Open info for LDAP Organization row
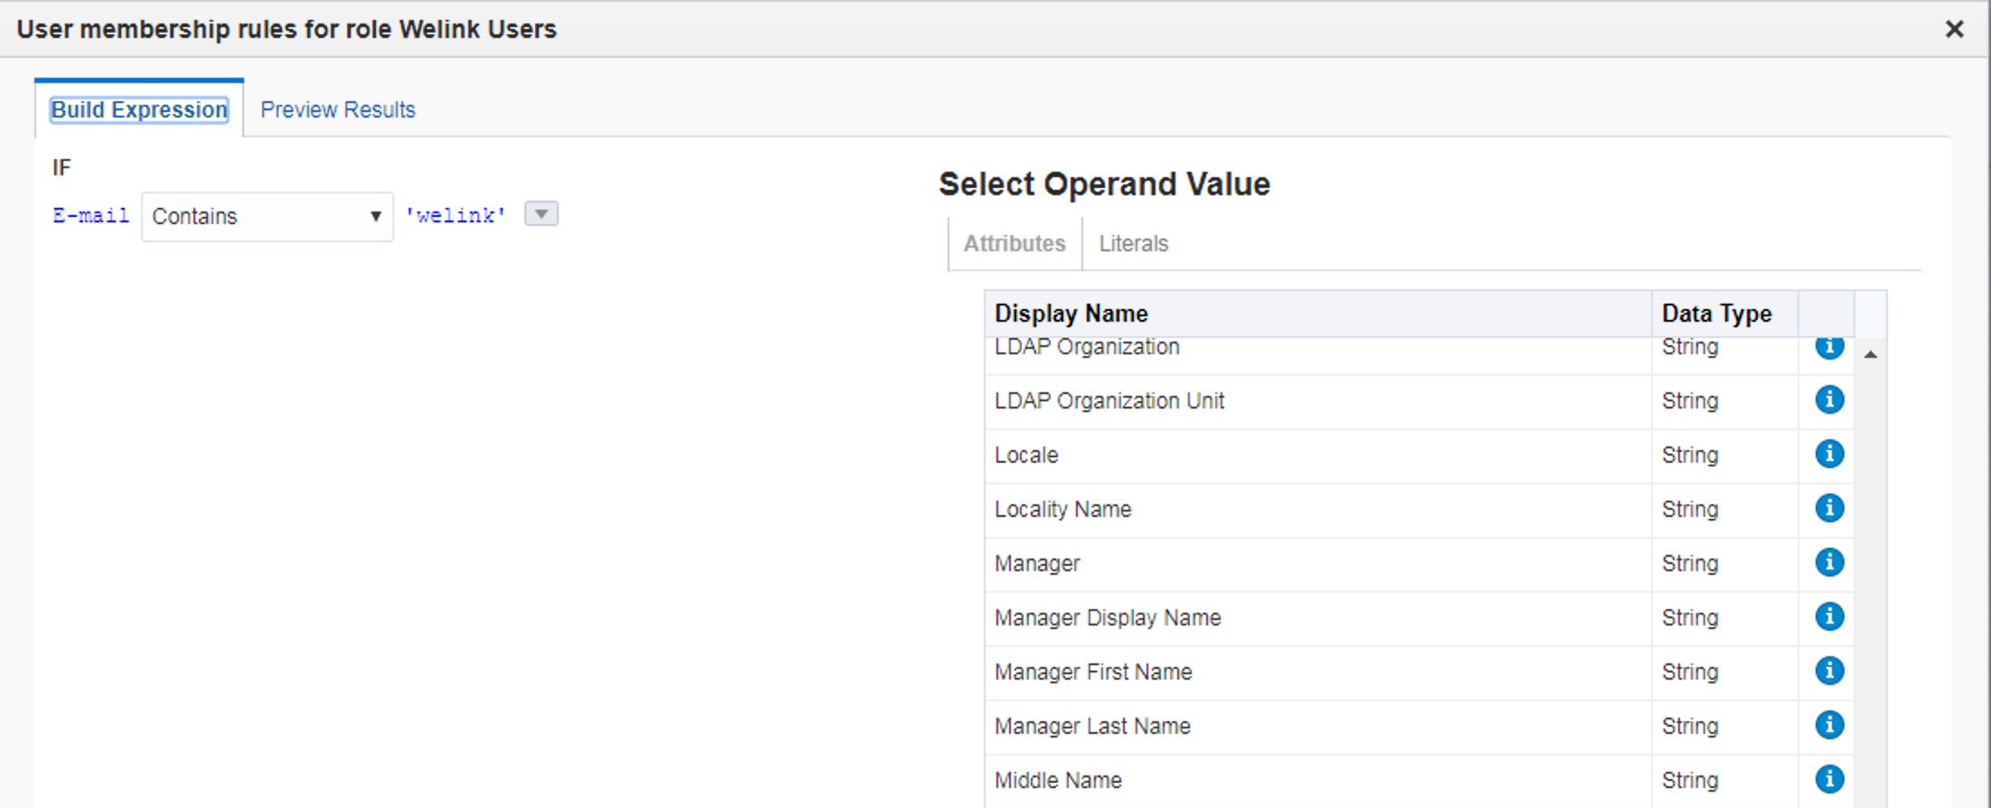This screenshot has width=1991, height=808. [1829, 348]
